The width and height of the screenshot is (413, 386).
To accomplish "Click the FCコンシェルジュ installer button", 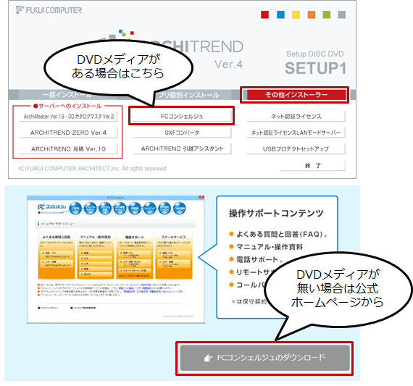I will click(x=182, y=117).
